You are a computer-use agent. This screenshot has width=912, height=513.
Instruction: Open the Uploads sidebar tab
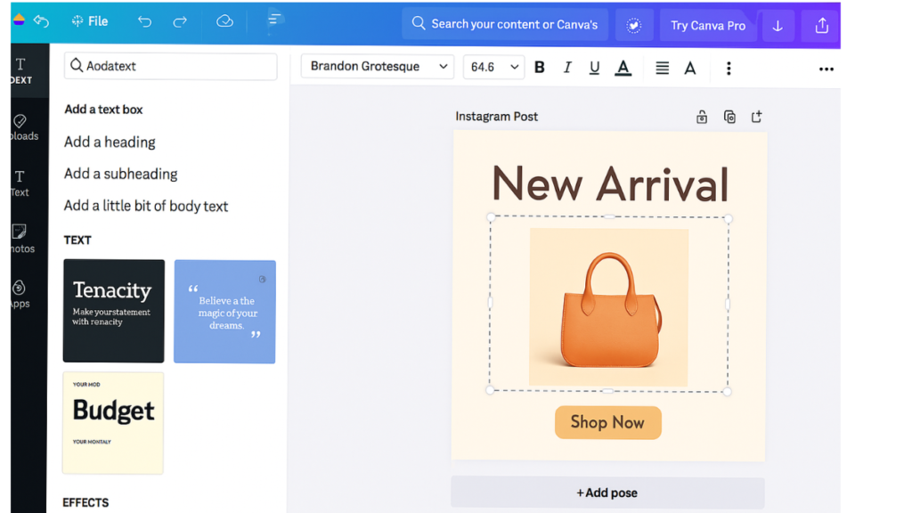(22, 127)
